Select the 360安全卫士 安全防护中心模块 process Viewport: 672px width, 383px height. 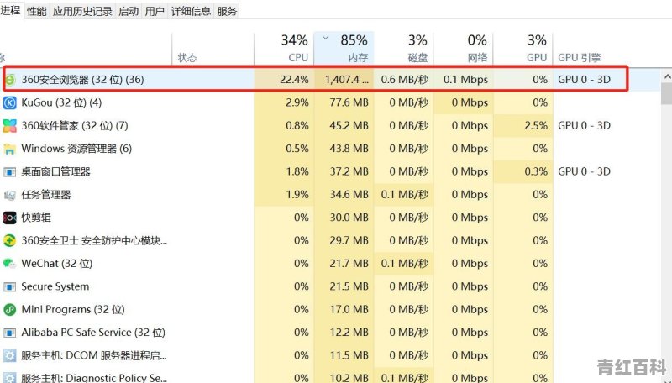[94, 241]
